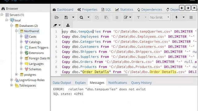Screen dimensions: 198x111
Task: Close the panel with the X button
Action: (194, 8)
